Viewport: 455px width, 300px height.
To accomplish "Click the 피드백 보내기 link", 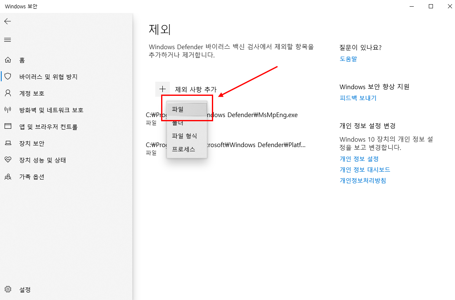I will click(358, 98).
